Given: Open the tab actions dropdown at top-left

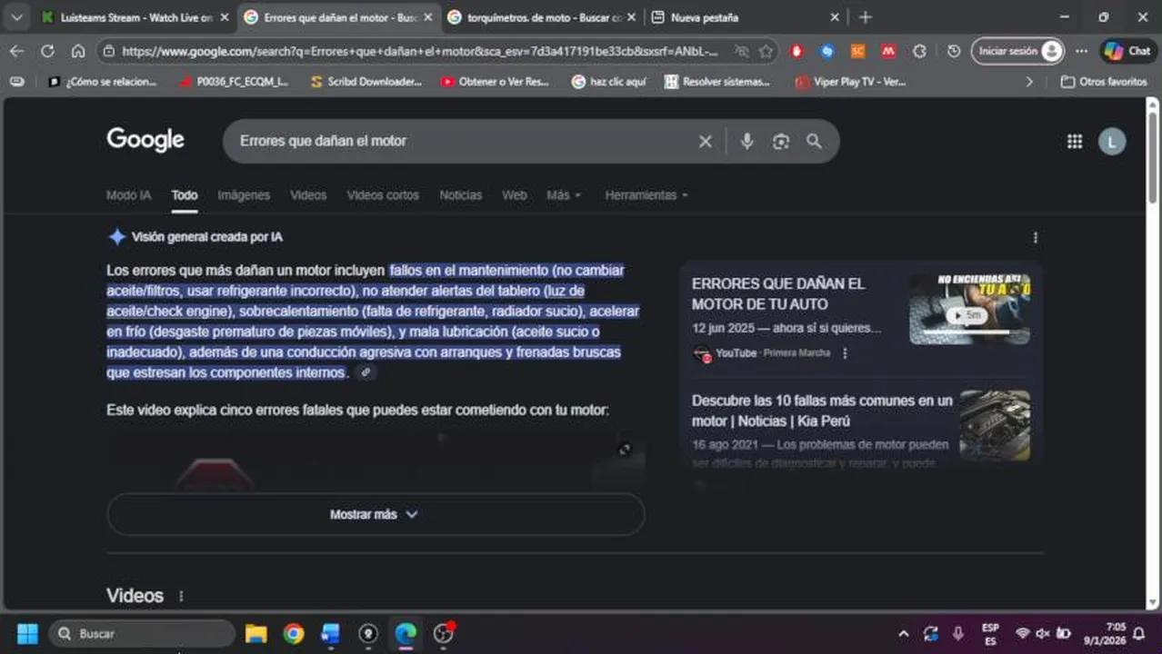Looking at the screenshot, I should (16, 17).
